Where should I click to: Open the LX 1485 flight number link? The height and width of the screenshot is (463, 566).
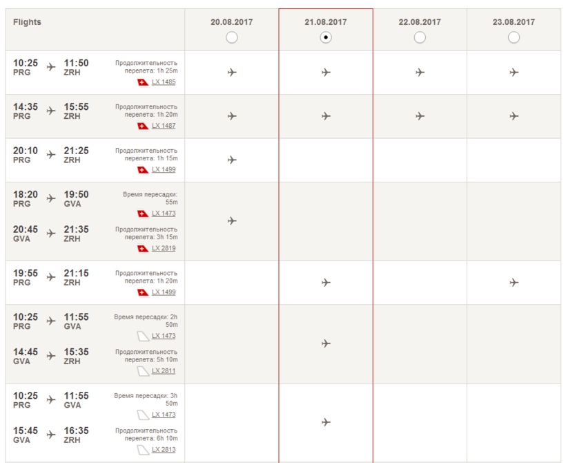click(164, 82)
